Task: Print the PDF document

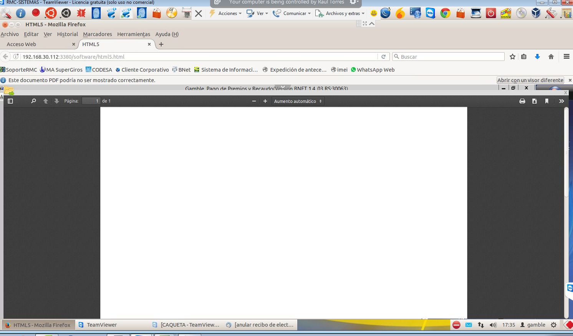Action: (x=522, y=101)
